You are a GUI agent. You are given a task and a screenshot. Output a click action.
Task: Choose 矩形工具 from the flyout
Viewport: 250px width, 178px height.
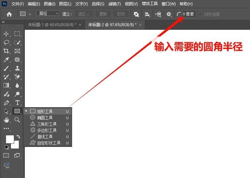coord(48,111)
